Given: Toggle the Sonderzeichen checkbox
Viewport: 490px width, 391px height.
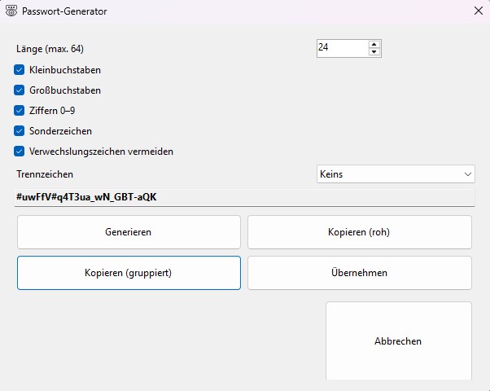Looking at the screenshot, I should coord(20,131).
